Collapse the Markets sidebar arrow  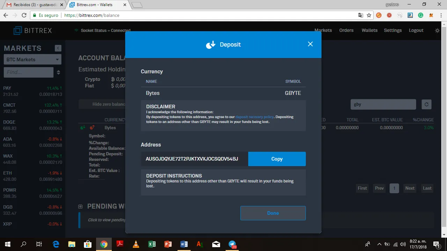point(58,48)
